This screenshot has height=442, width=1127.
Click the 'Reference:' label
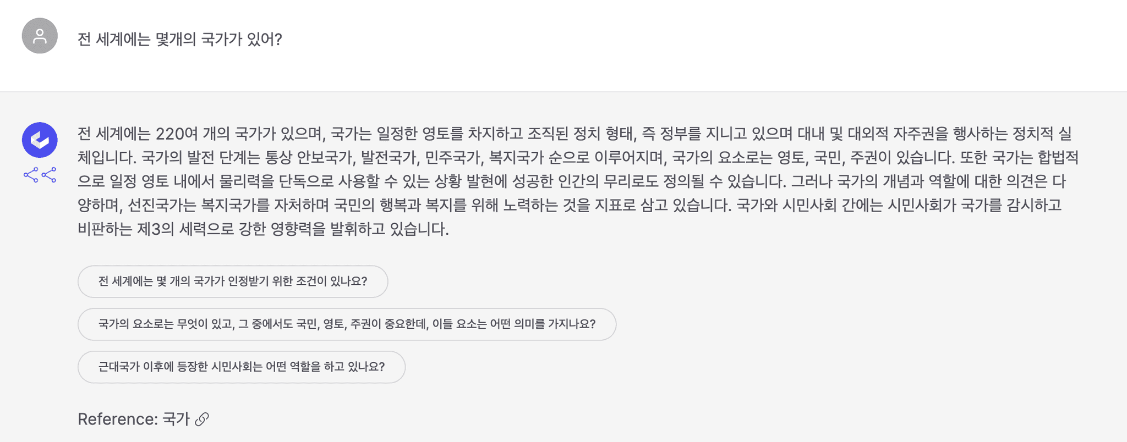click(x=118, y=419)
